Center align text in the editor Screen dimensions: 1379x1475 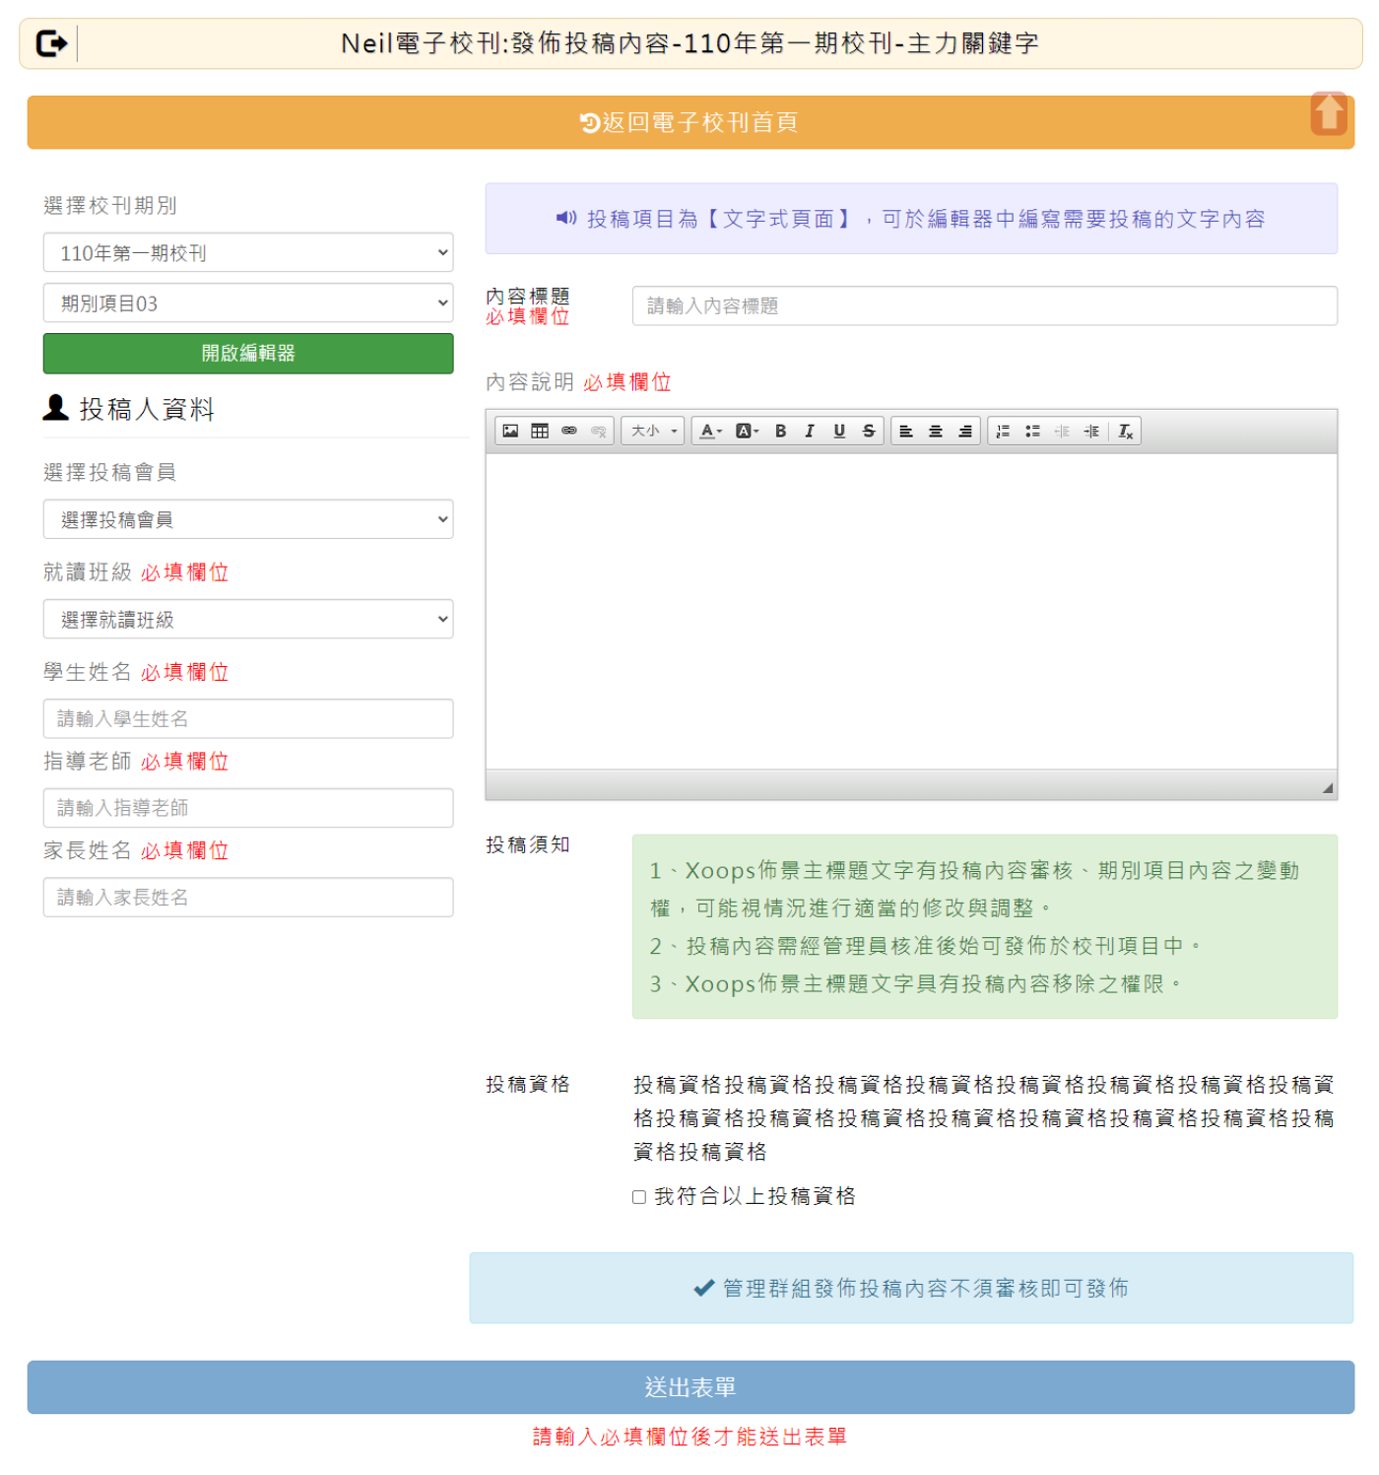(x=936, y=431)
